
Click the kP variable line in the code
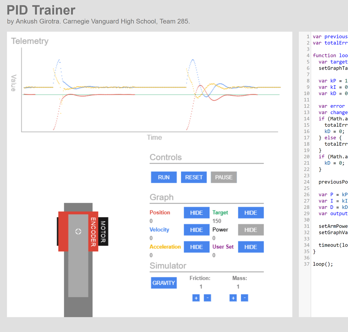(x=331, y=81)
